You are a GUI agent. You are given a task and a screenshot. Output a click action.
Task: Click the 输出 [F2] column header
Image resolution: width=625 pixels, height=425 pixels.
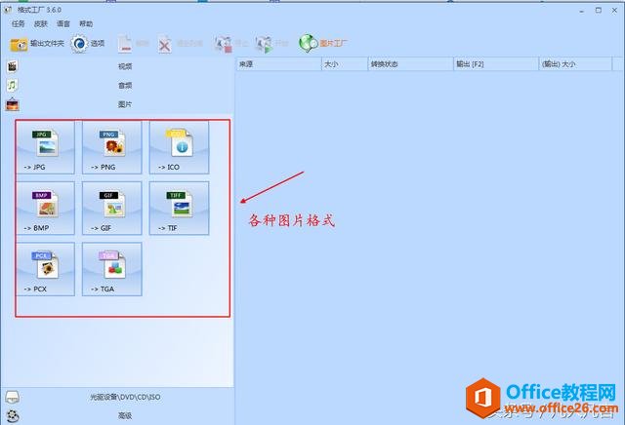(496, 64)
